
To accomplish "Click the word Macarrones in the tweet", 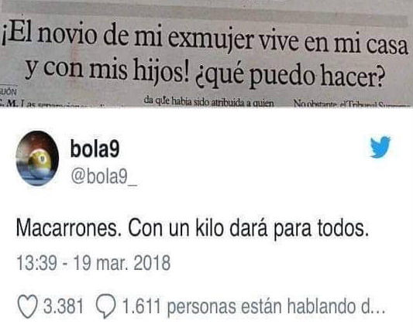I will (x=67, y=228).
